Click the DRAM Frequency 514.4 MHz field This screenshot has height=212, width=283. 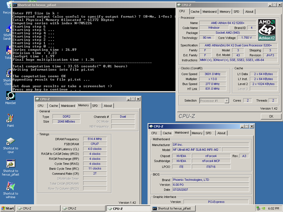point(95,139)
